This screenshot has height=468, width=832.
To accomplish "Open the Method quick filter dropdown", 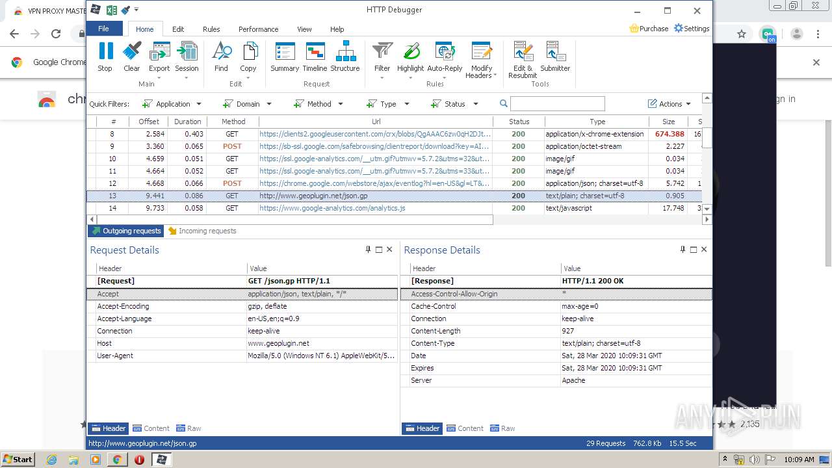I will [318, 104].
